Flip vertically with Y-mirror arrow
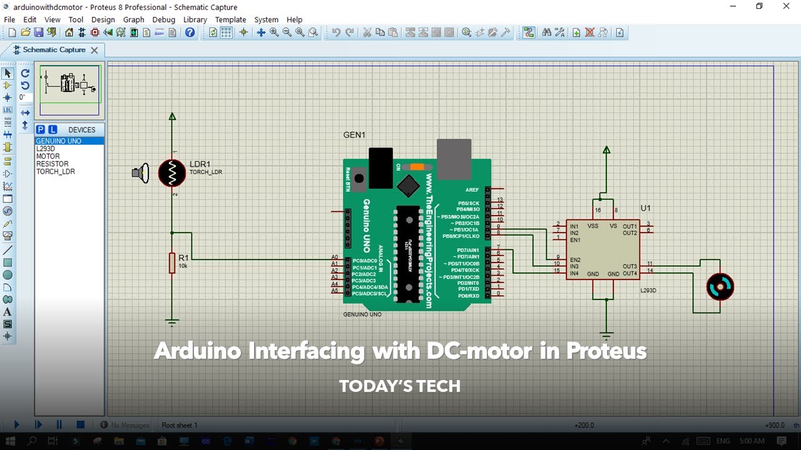 click(x=25, y=125)
